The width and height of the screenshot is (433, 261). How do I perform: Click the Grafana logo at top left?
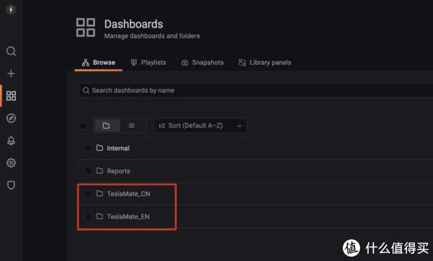[11, 9]
